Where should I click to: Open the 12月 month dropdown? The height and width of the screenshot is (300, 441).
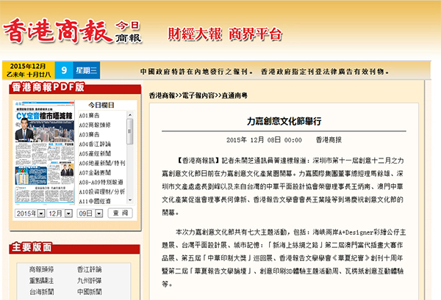tap(60, 213)
